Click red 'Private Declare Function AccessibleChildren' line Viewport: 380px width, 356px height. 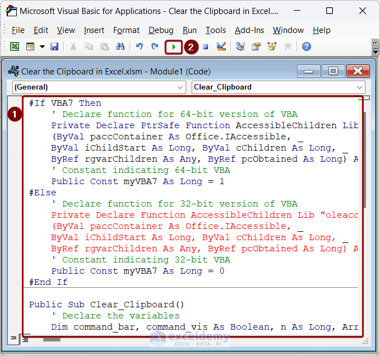coord(205,215)
